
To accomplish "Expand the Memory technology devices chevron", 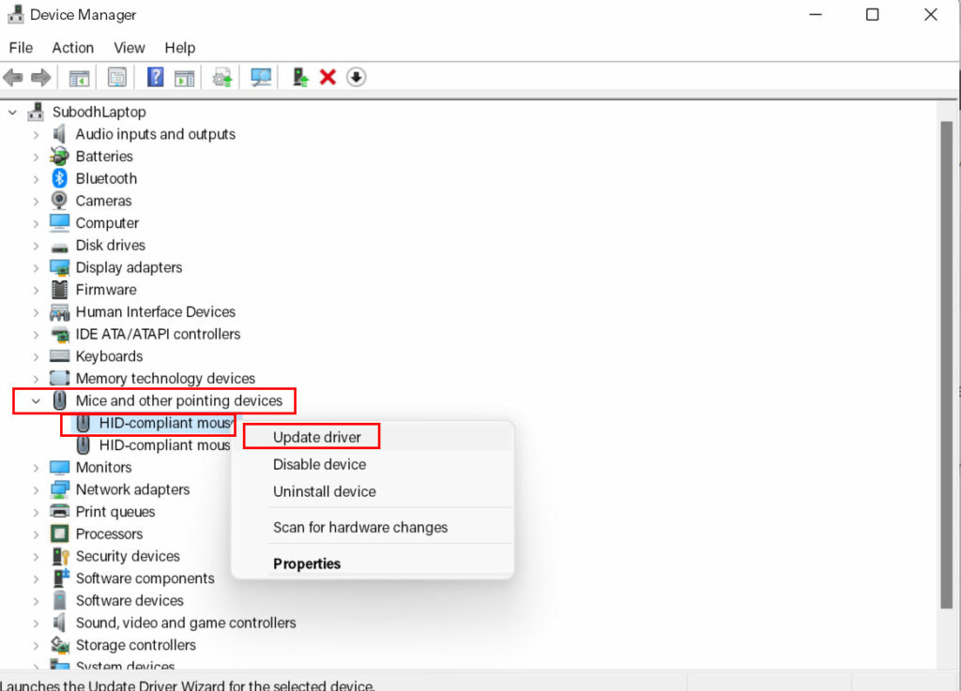I will [36, 379].
